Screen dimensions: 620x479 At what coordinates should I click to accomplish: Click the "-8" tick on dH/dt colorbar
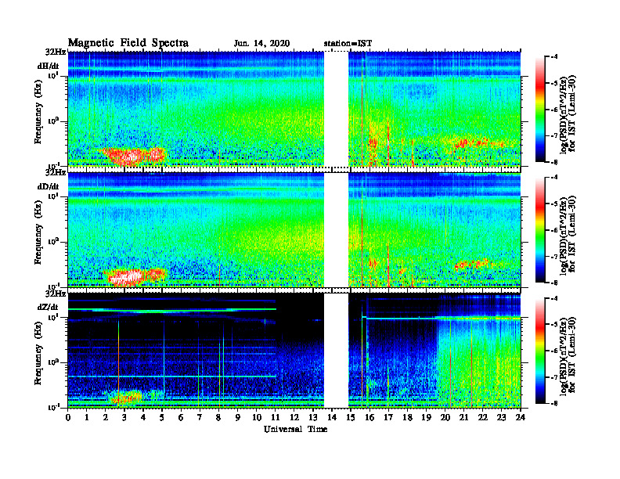click(x=553, y=162)
